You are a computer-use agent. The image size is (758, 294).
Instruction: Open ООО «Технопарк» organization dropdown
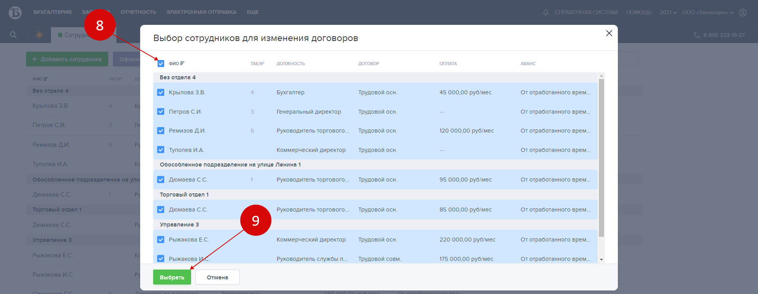tap(708, 13)
